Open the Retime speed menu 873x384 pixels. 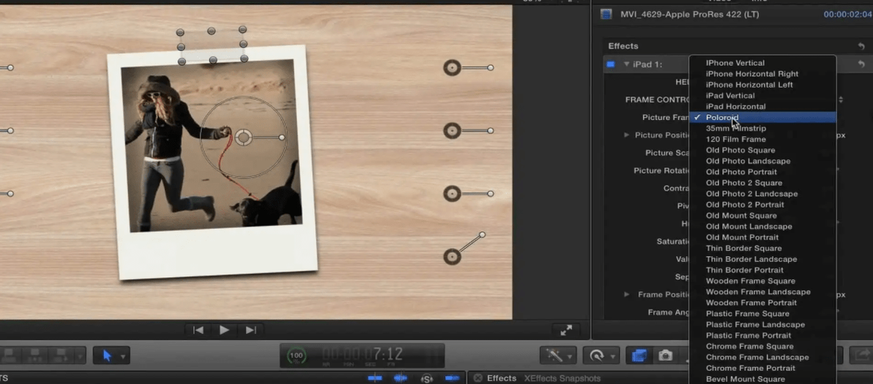(601, 355)
